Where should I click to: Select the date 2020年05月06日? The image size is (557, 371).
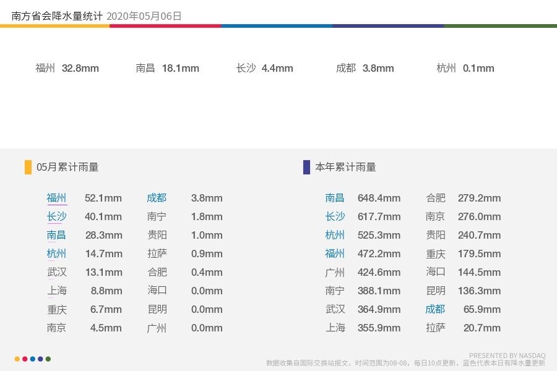[x=144, y=16]
